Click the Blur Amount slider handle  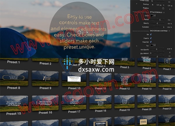(151, 53)
